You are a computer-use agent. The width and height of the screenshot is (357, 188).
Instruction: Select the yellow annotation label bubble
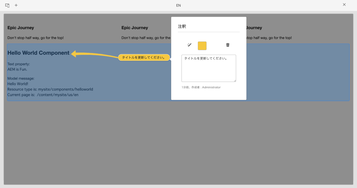144,58
